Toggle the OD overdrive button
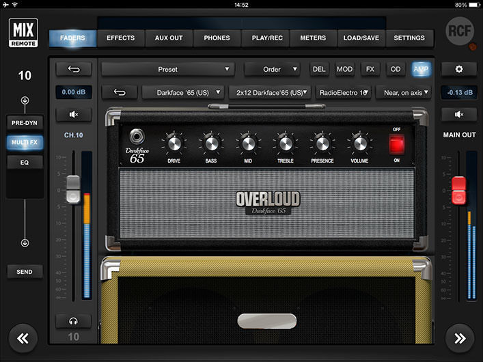483x362 pixels. click(396, 69)
